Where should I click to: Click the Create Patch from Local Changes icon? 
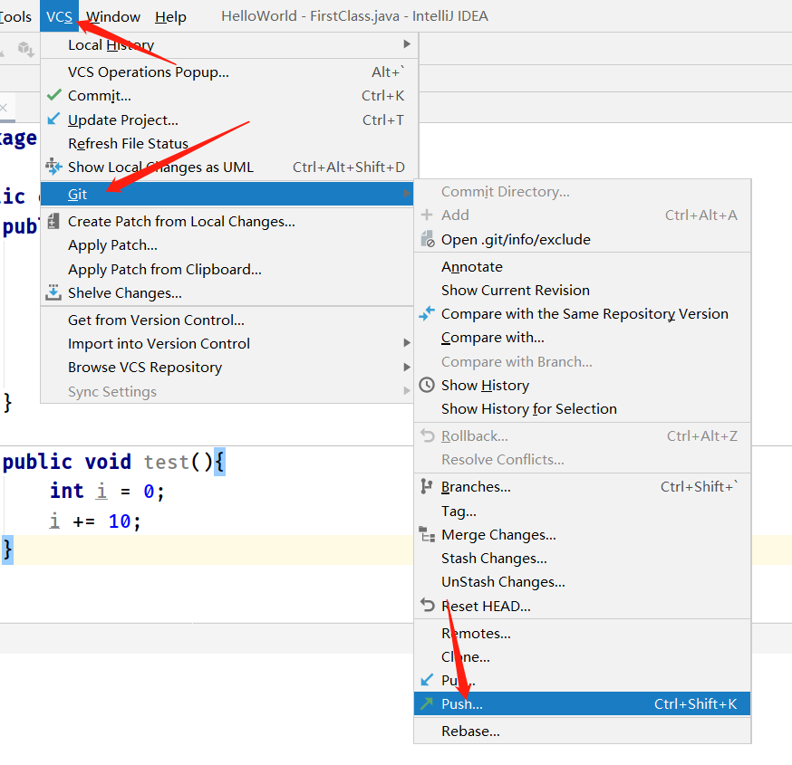(53, 221)
